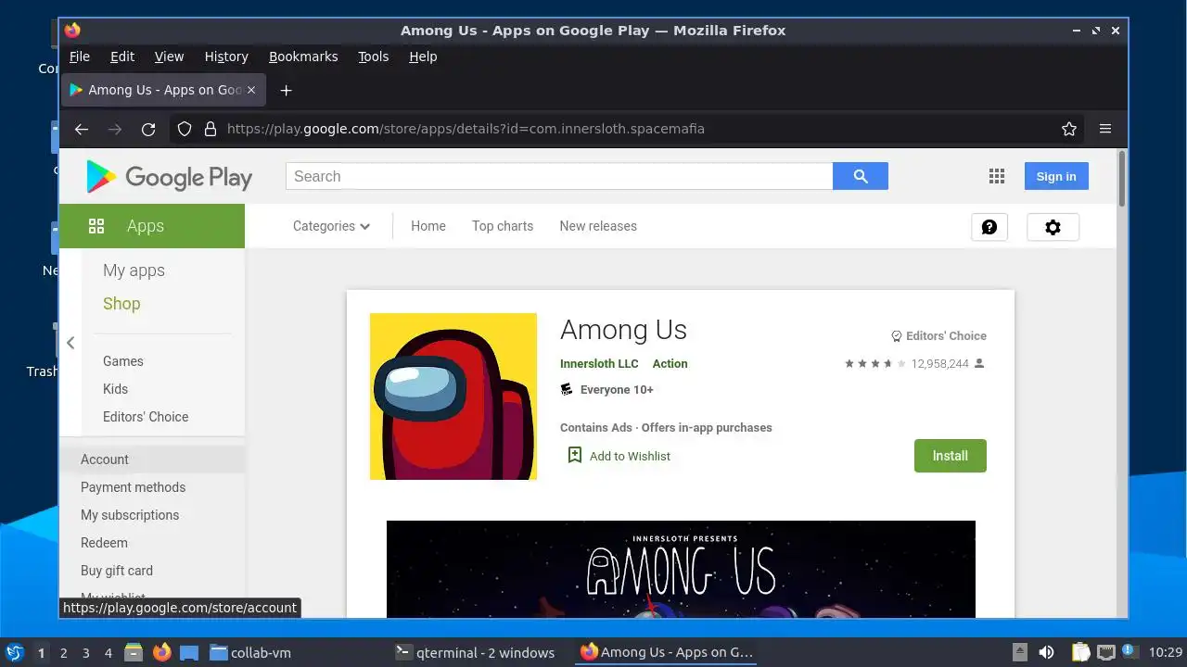Click the Among Us app icon image
1187x667 pixels.
tap(453, 396)
